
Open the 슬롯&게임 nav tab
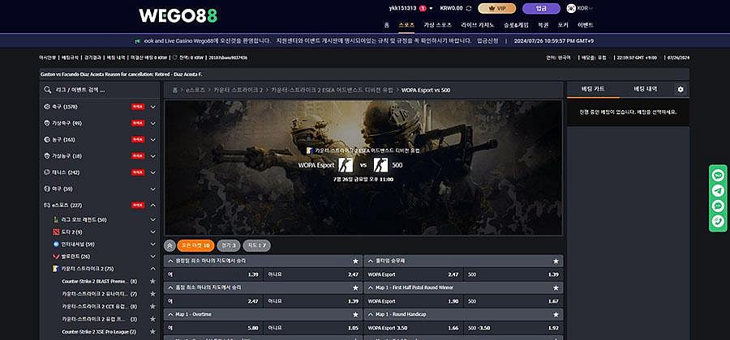pos(516,25)
